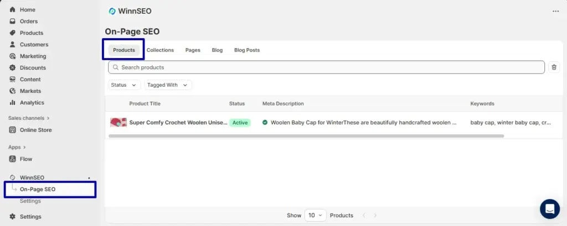The height and width of the screenshot is (226, 567).
Task: Click the trash delete icon beside search
Action: point(554,67)
